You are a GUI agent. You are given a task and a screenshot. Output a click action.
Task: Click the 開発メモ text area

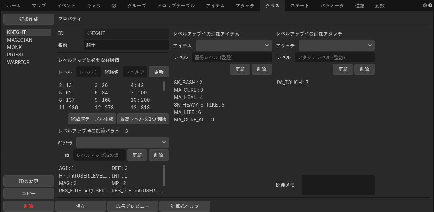(338, 185)
